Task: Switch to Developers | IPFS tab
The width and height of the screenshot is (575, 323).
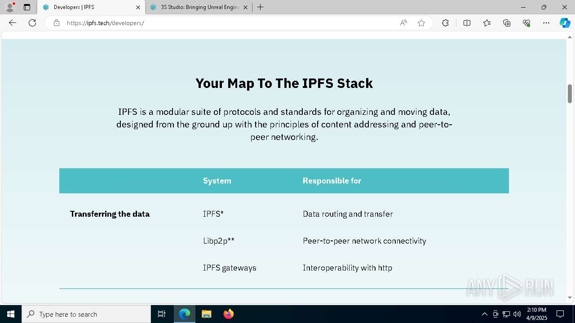Action: click(91, 7)
